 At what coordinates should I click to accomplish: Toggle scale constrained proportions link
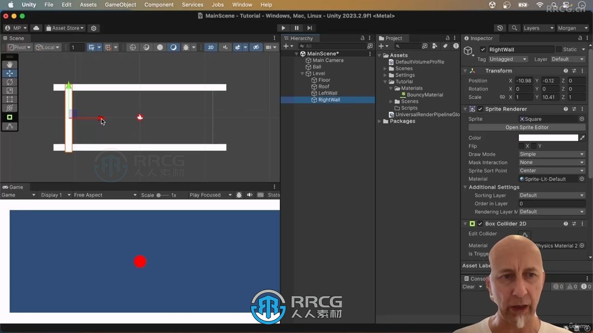pos(502,97)
